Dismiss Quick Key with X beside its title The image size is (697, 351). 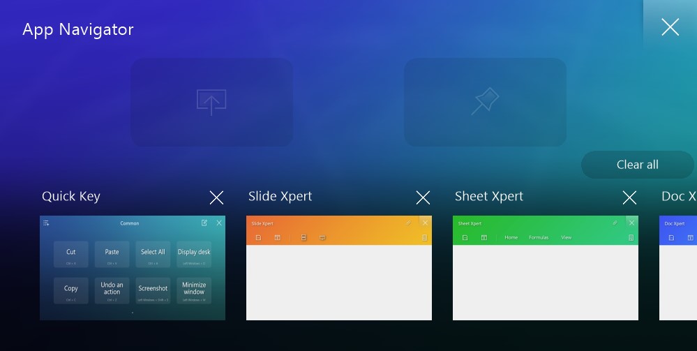(216, 197)
